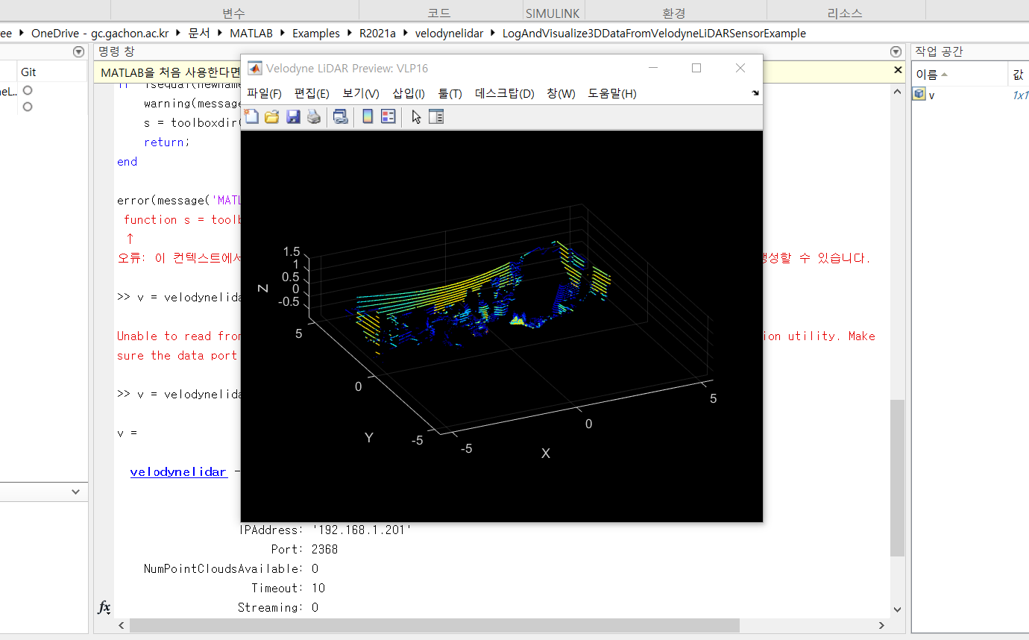Image resolution: width=1029 pixels, height=640 pixels.
Task: Select the Edit Plot arrow tool
Action: (416, 116)
